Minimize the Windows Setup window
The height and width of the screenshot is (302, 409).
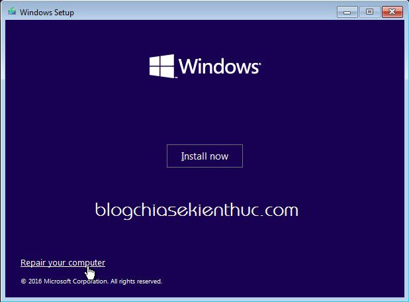pyautogui.click(x=347, y=12)
